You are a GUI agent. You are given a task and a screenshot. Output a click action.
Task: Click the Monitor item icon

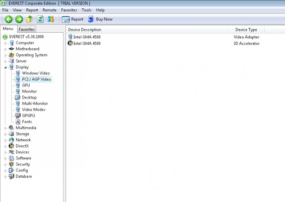click(x=18, y=91)
